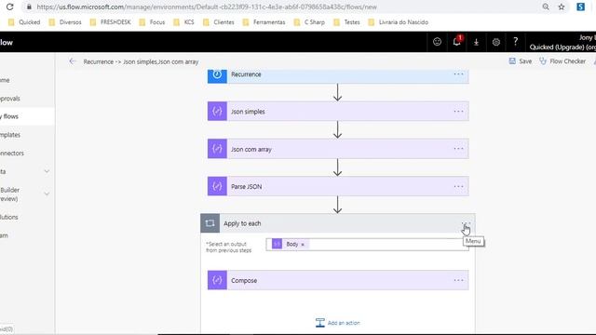Click the site lock padlock icon
The width and height of the screenshot is (596, 335).
click(29, 7)
